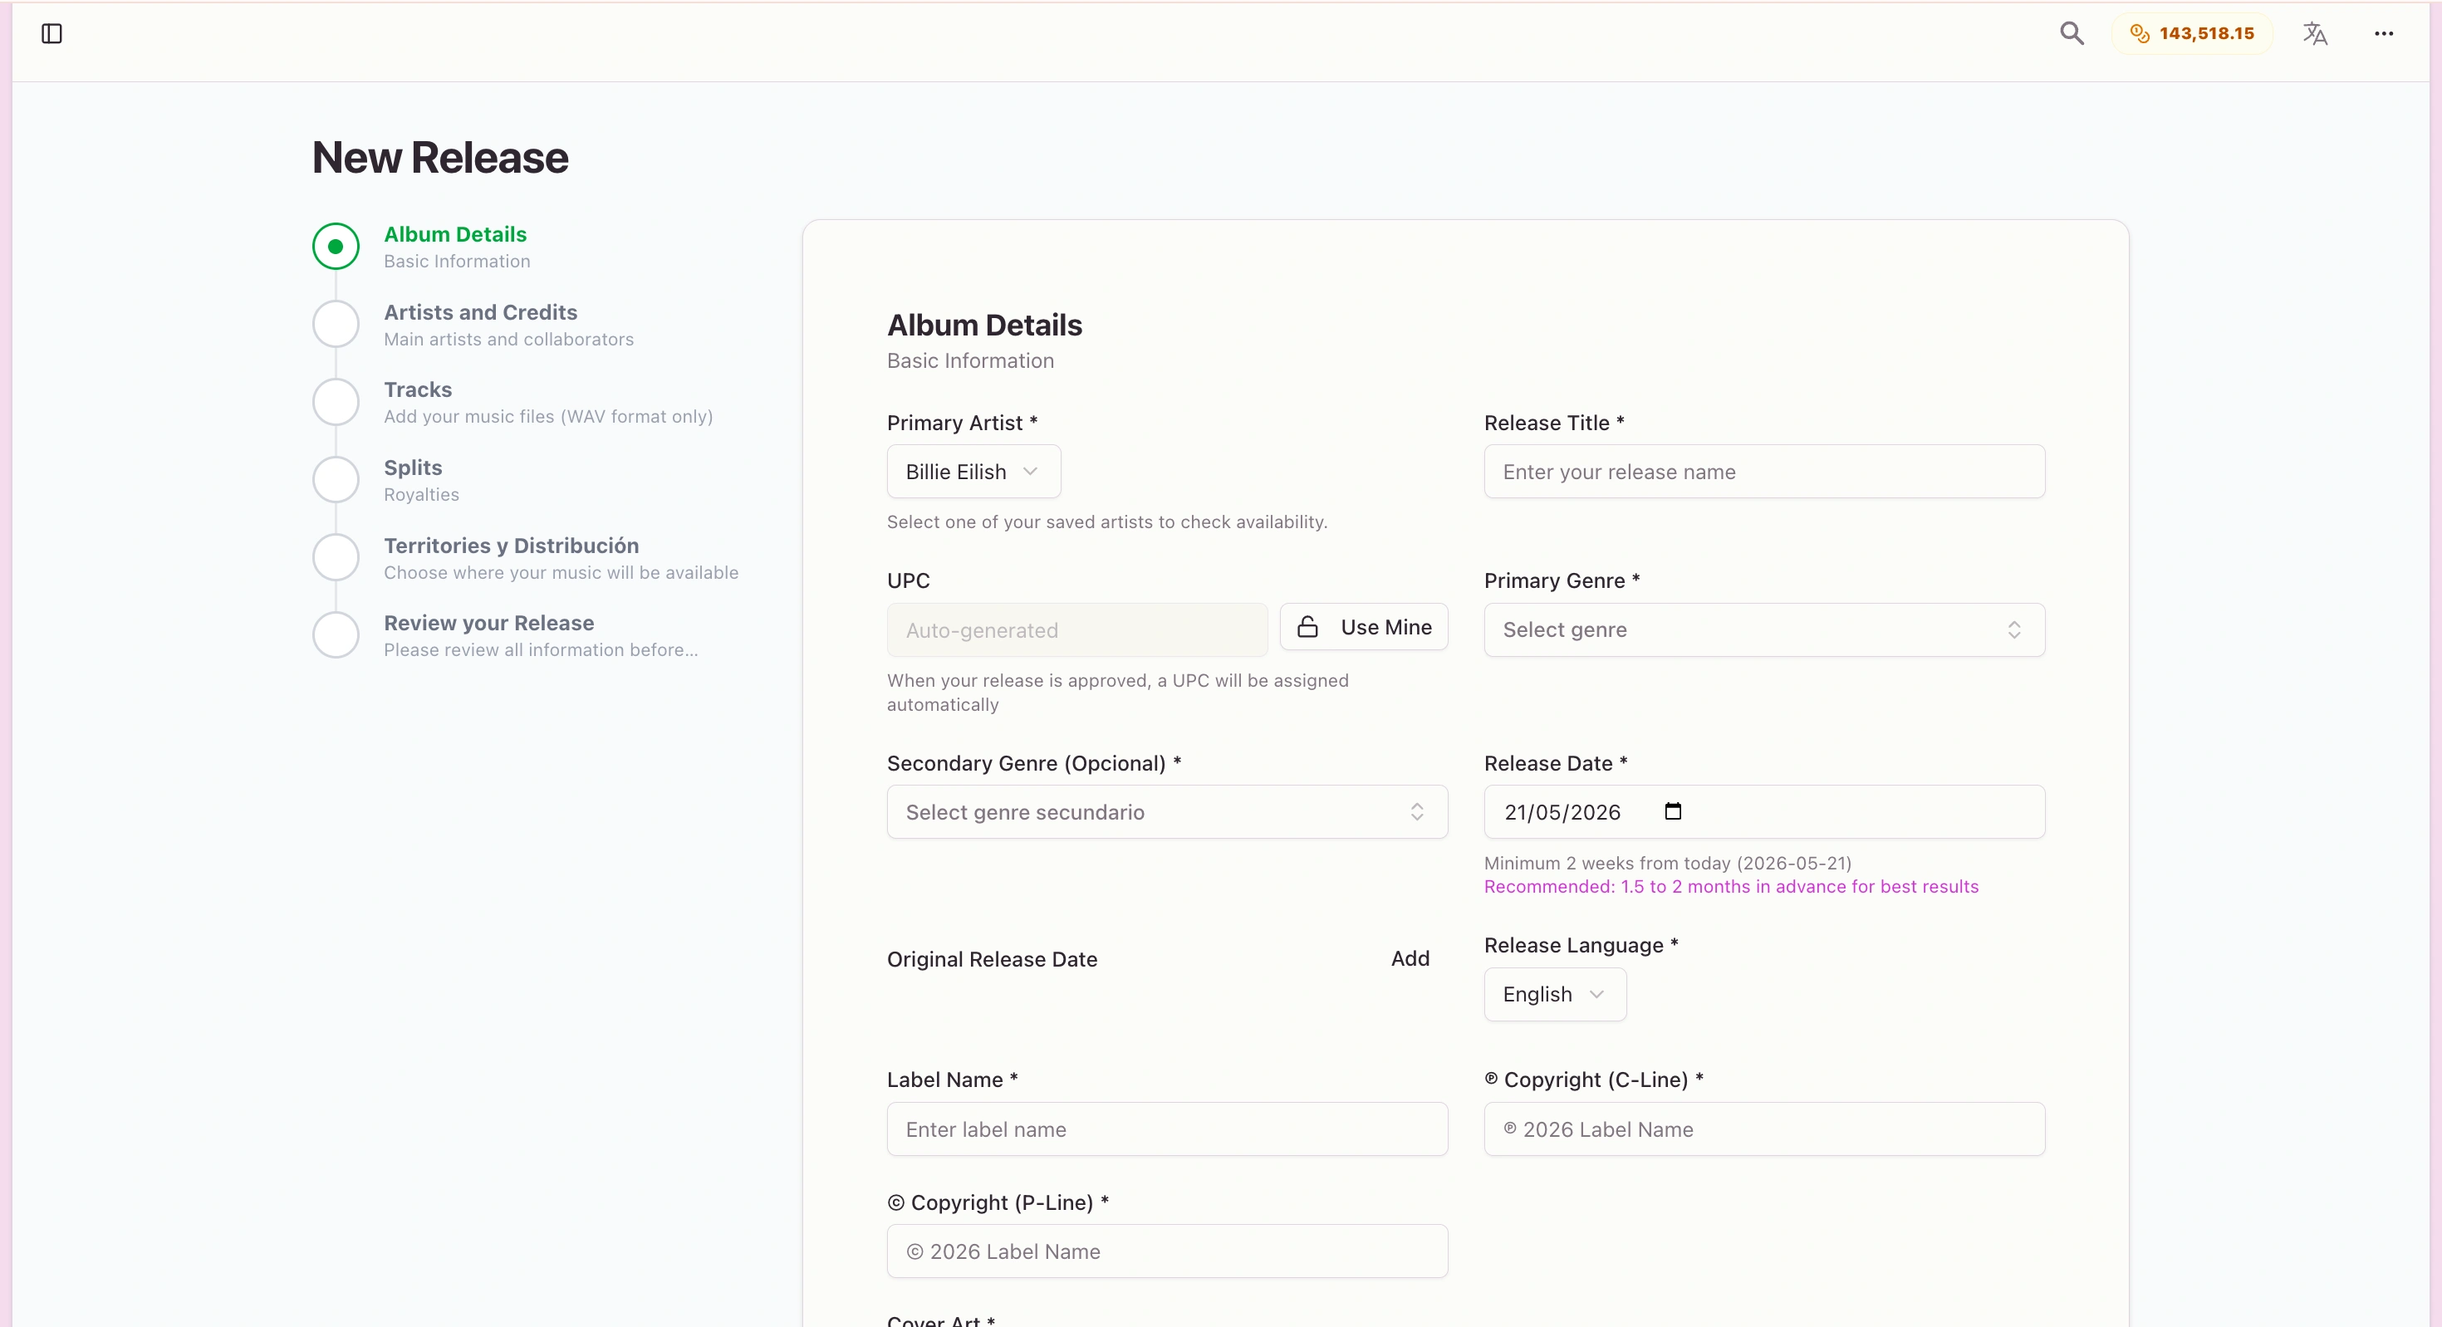Click the coins balance icon
Image resolution: width=2442 pixels, height=1327 pixels.
(2139, 34)
